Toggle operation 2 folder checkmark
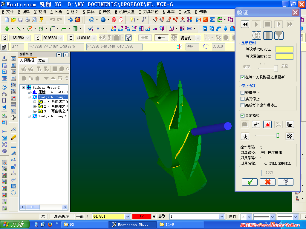This screenshot has height=229, width=306. [40, 106]
